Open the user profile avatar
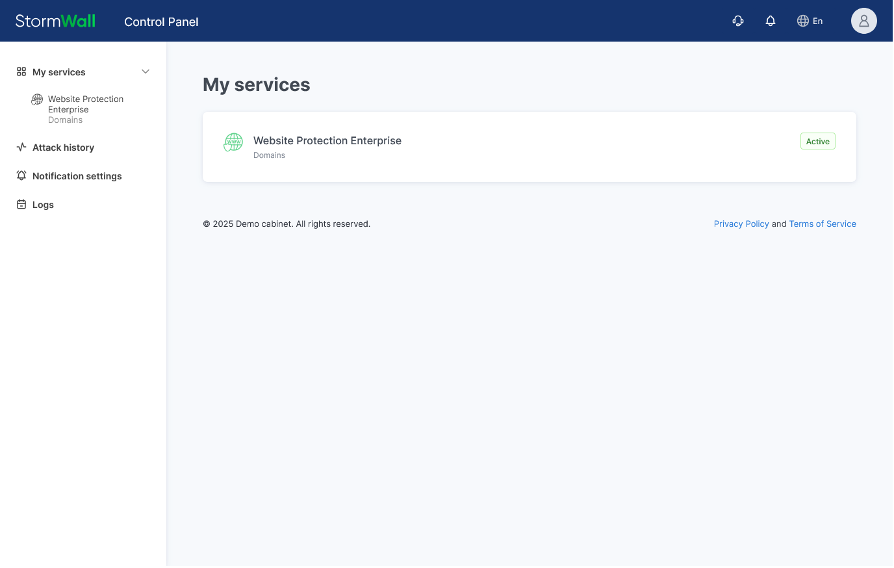Screen dimensions: 894x568 point(863,21)
